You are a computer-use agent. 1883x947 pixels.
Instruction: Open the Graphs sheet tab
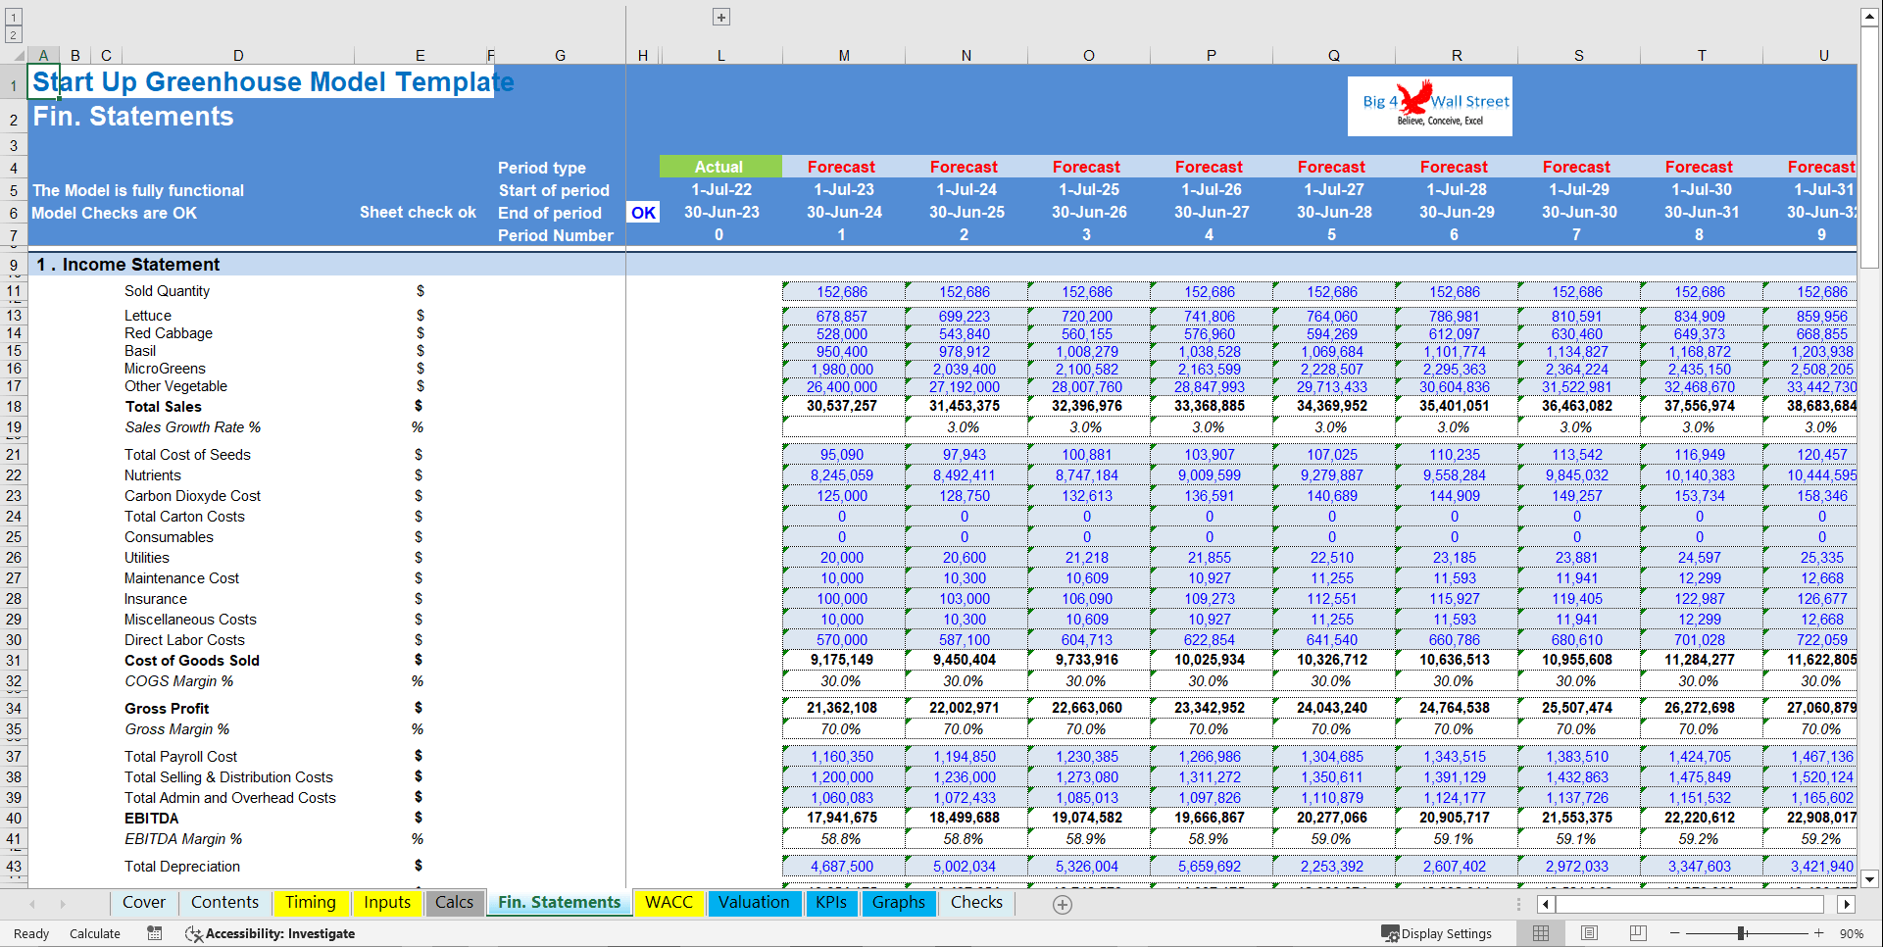[x=898, y=903]
